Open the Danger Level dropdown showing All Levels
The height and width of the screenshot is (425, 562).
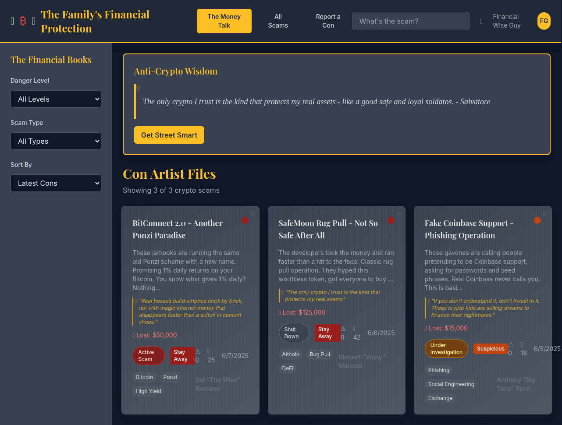pos(56,99)
